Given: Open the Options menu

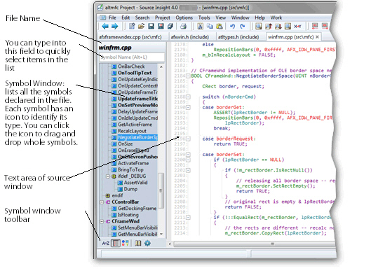Looking at the screenshot, I should coord(184,17).
